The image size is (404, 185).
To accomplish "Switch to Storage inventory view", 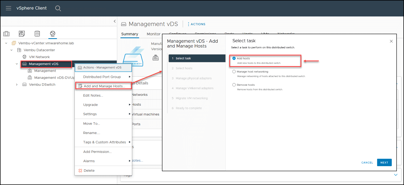I will click(x=37, y=34).
